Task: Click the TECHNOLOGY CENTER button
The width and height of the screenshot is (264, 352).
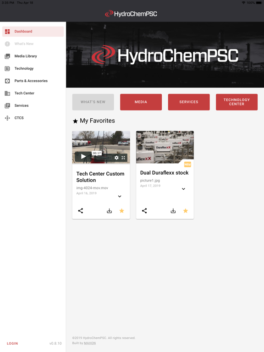Action: (x=236, y=102)
